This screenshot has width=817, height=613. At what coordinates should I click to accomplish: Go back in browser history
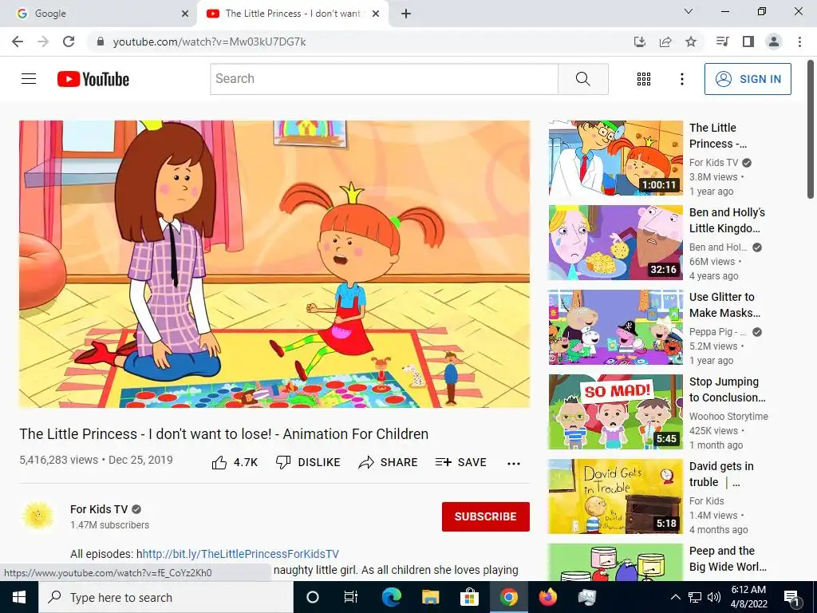pyautogui.click(x=18, y=42)
